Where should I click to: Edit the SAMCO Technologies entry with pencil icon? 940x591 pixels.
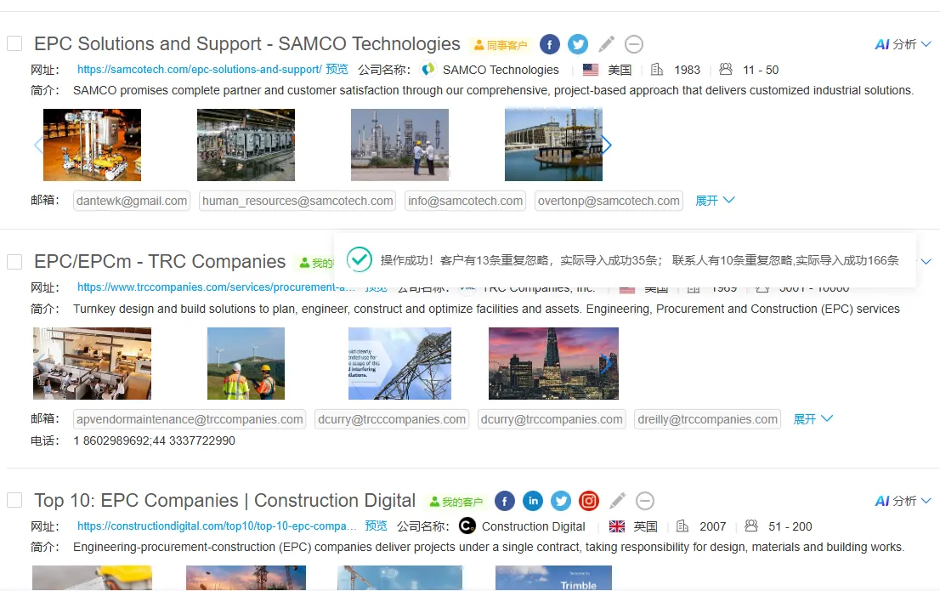[x=607, y=44]
